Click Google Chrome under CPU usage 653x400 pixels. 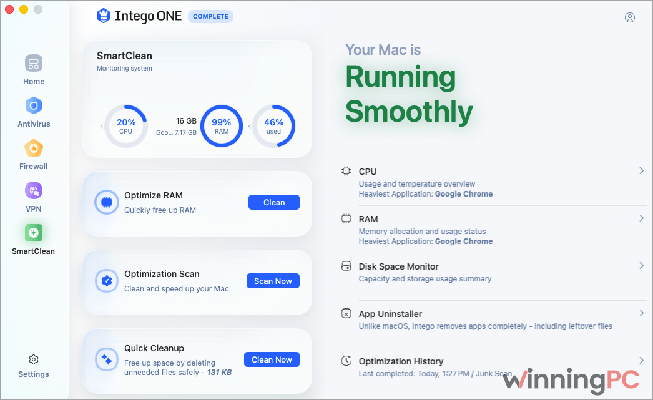point(464,194)
